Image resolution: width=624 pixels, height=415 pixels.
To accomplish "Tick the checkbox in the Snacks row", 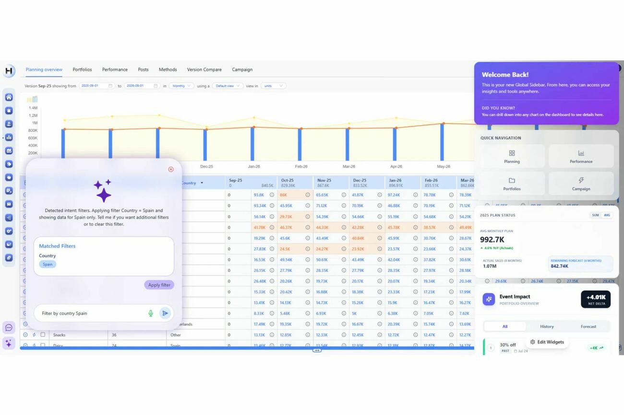I will (43, 335).
